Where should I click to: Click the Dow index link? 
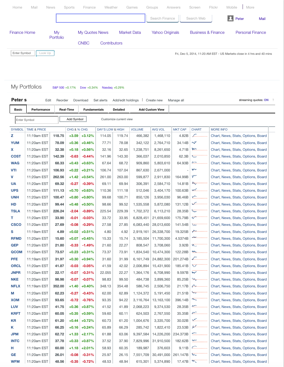83,87
